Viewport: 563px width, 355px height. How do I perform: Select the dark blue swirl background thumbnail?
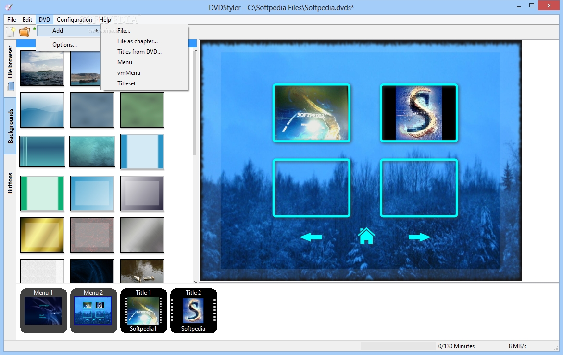(92, 271)
